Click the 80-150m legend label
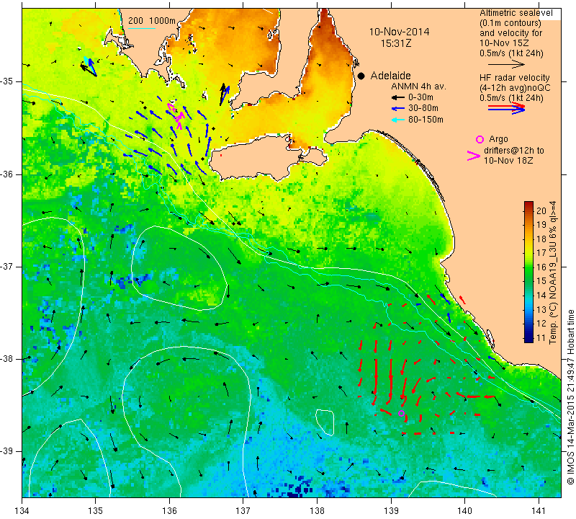The width and height of the screenshot is (576, 519). coord(426,120)
